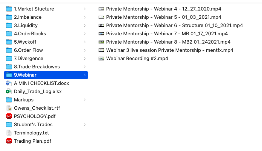Click the Excel icon for Daily_Trade_Log.xlsx
The width and height of the screenshot is (262, 151).
(9, 91)
